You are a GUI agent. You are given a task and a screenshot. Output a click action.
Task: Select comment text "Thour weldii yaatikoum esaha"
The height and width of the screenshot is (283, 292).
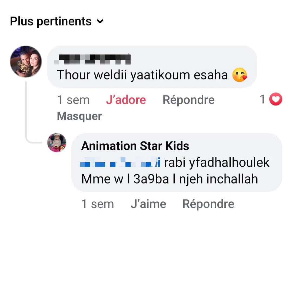[142, 75]
